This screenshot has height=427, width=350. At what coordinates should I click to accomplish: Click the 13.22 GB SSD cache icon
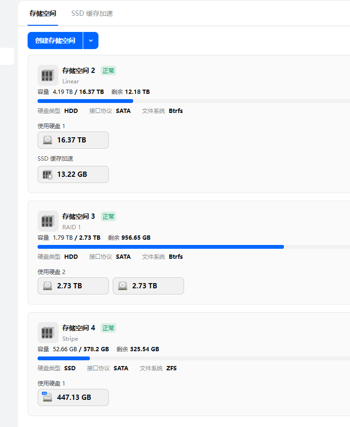[x=48, y=174]
